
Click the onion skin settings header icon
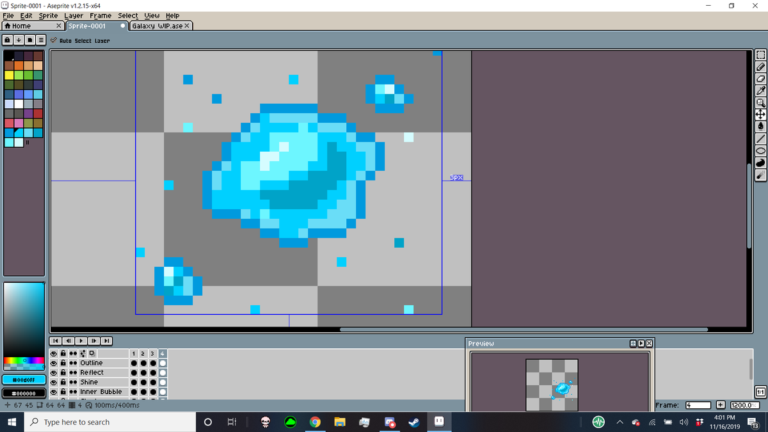(x=83, y=353)
